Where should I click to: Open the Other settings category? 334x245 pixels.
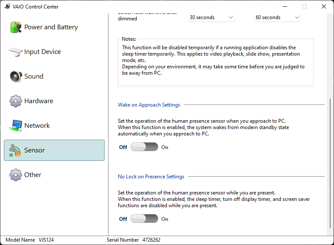33,175
